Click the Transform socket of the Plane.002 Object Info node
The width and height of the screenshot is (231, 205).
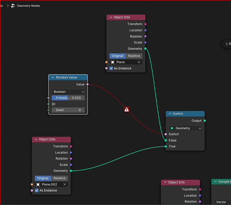click(x=71, y=146)
